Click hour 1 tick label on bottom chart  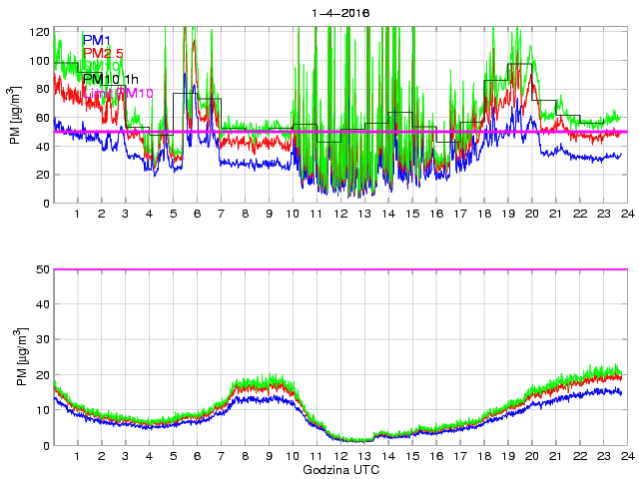(x=78, y=456)
